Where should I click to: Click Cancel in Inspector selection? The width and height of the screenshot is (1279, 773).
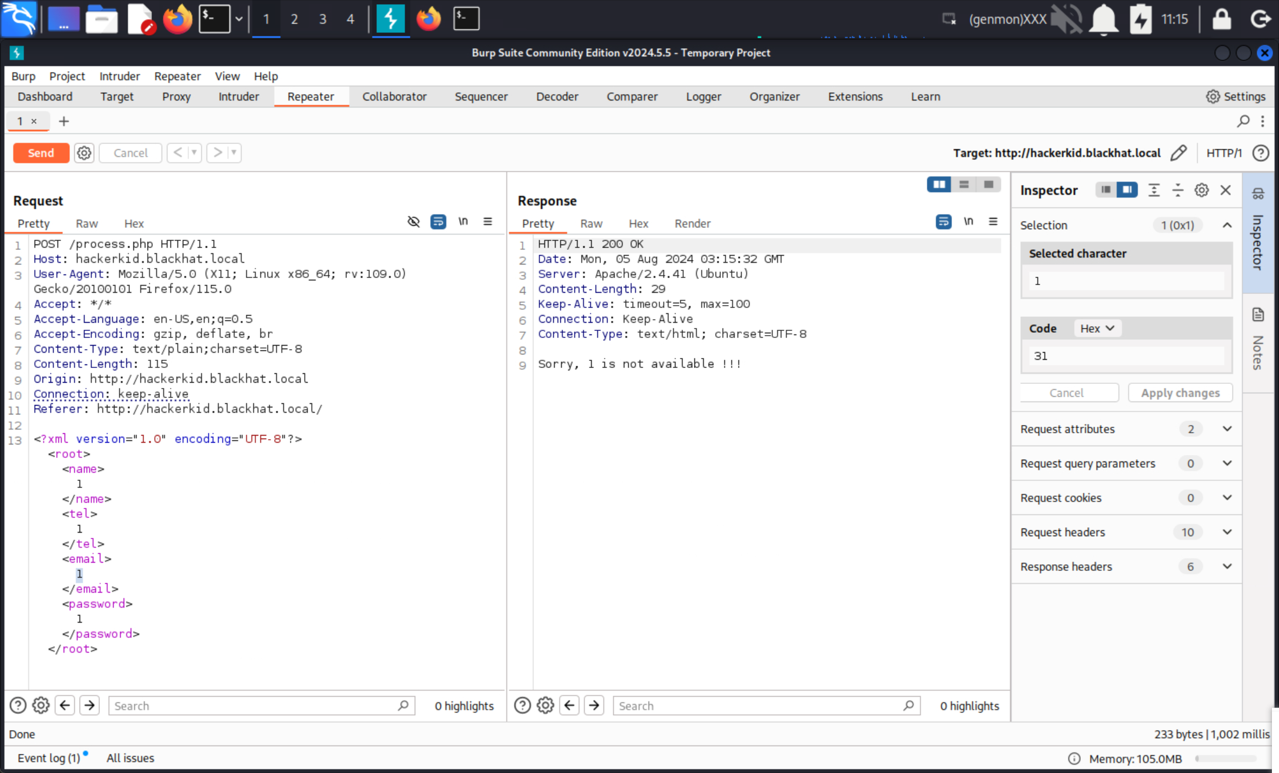coord(1066,393)
